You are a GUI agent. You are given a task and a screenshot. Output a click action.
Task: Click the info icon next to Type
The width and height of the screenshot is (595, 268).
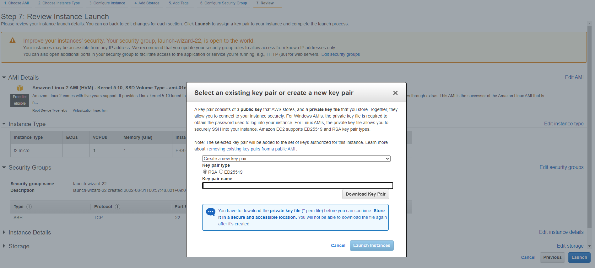coord(29,207)
